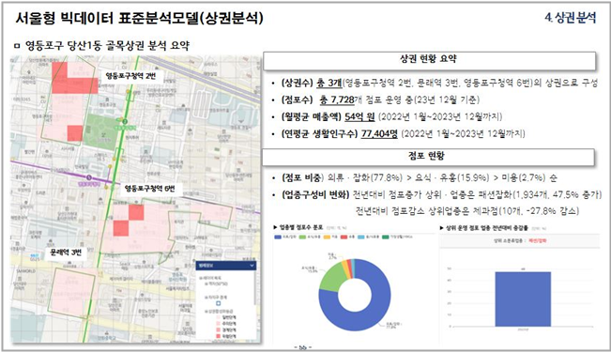
Task: Click the 영등포구청역 2번 map label
Action: [130, 76]
